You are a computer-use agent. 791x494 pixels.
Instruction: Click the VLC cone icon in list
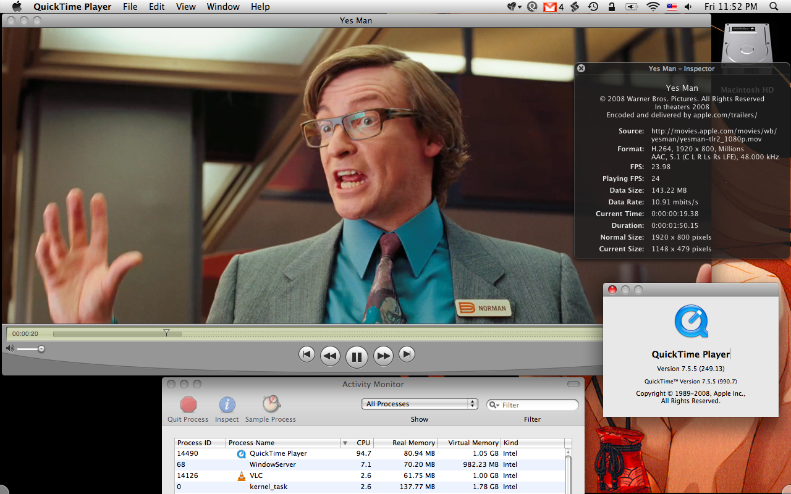(x=242, y=475)
